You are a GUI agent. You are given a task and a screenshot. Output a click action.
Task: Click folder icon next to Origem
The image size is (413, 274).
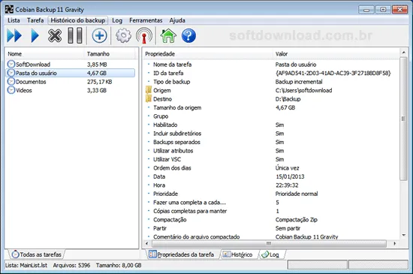(x=149, y=90)
